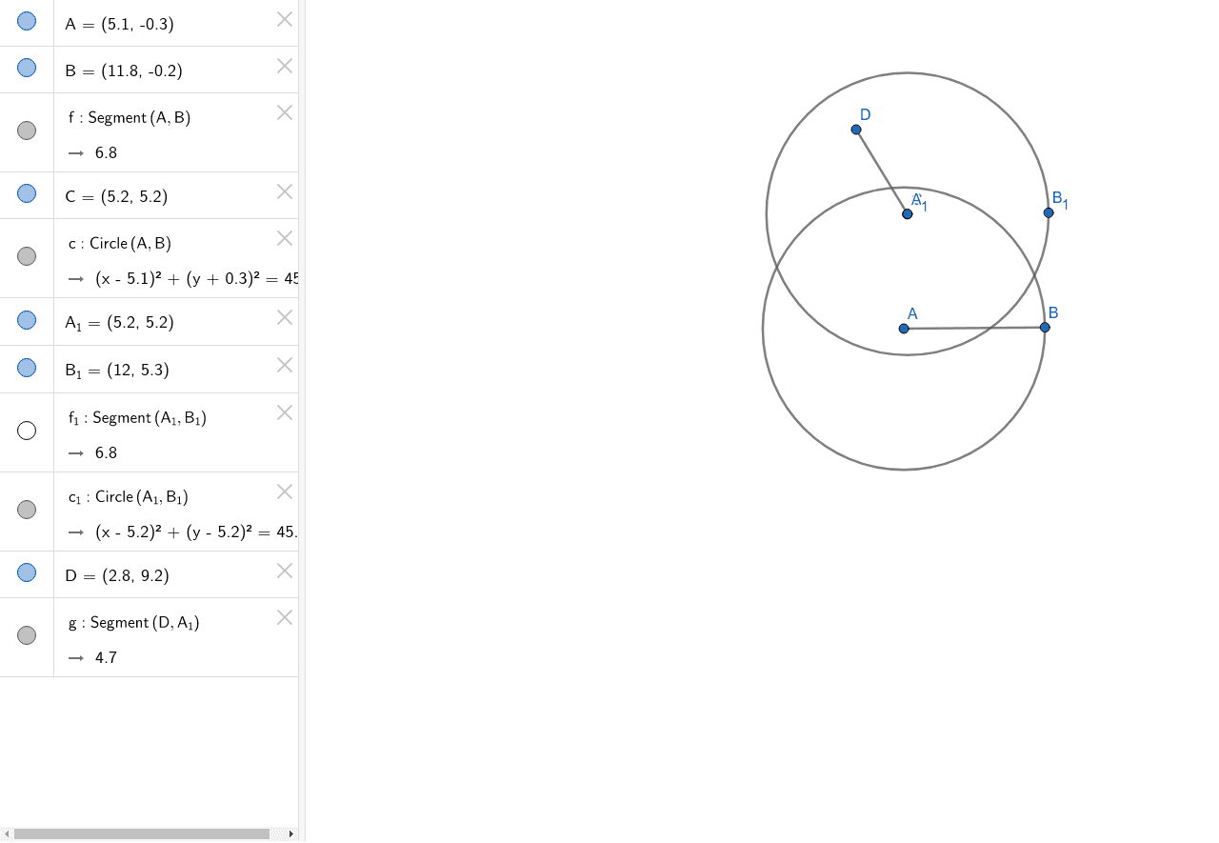Hide point A using its visibility circle
Viewport: 1219px width, 843px height.
click(27, 21)
